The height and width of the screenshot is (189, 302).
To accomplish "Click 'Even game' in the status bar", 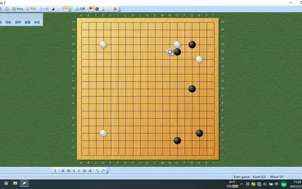I will pos(242,177).
